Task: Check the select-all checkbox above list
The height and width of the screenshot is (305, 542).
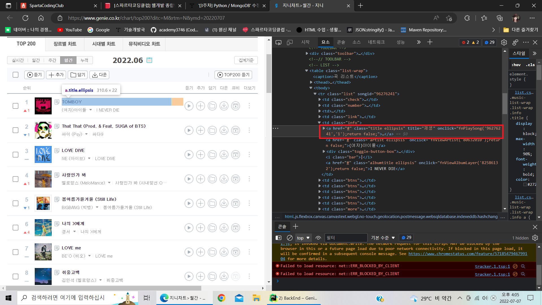Action: pyautogui.click(x=16, y=75)
